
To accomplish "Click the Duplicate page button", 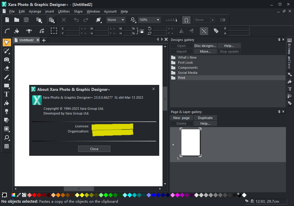I will [x=205, y=118].
